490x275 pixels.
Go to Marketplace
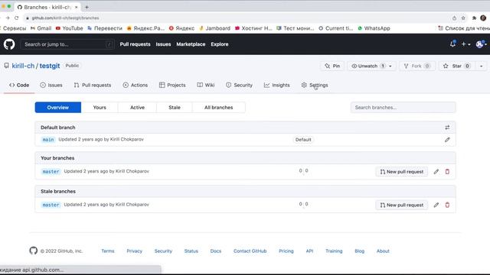click(191, 44)
